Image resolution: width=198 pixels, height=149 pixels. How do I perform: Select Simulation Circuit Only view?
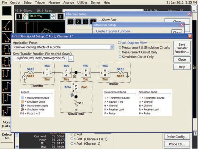[x=120, y=57]
